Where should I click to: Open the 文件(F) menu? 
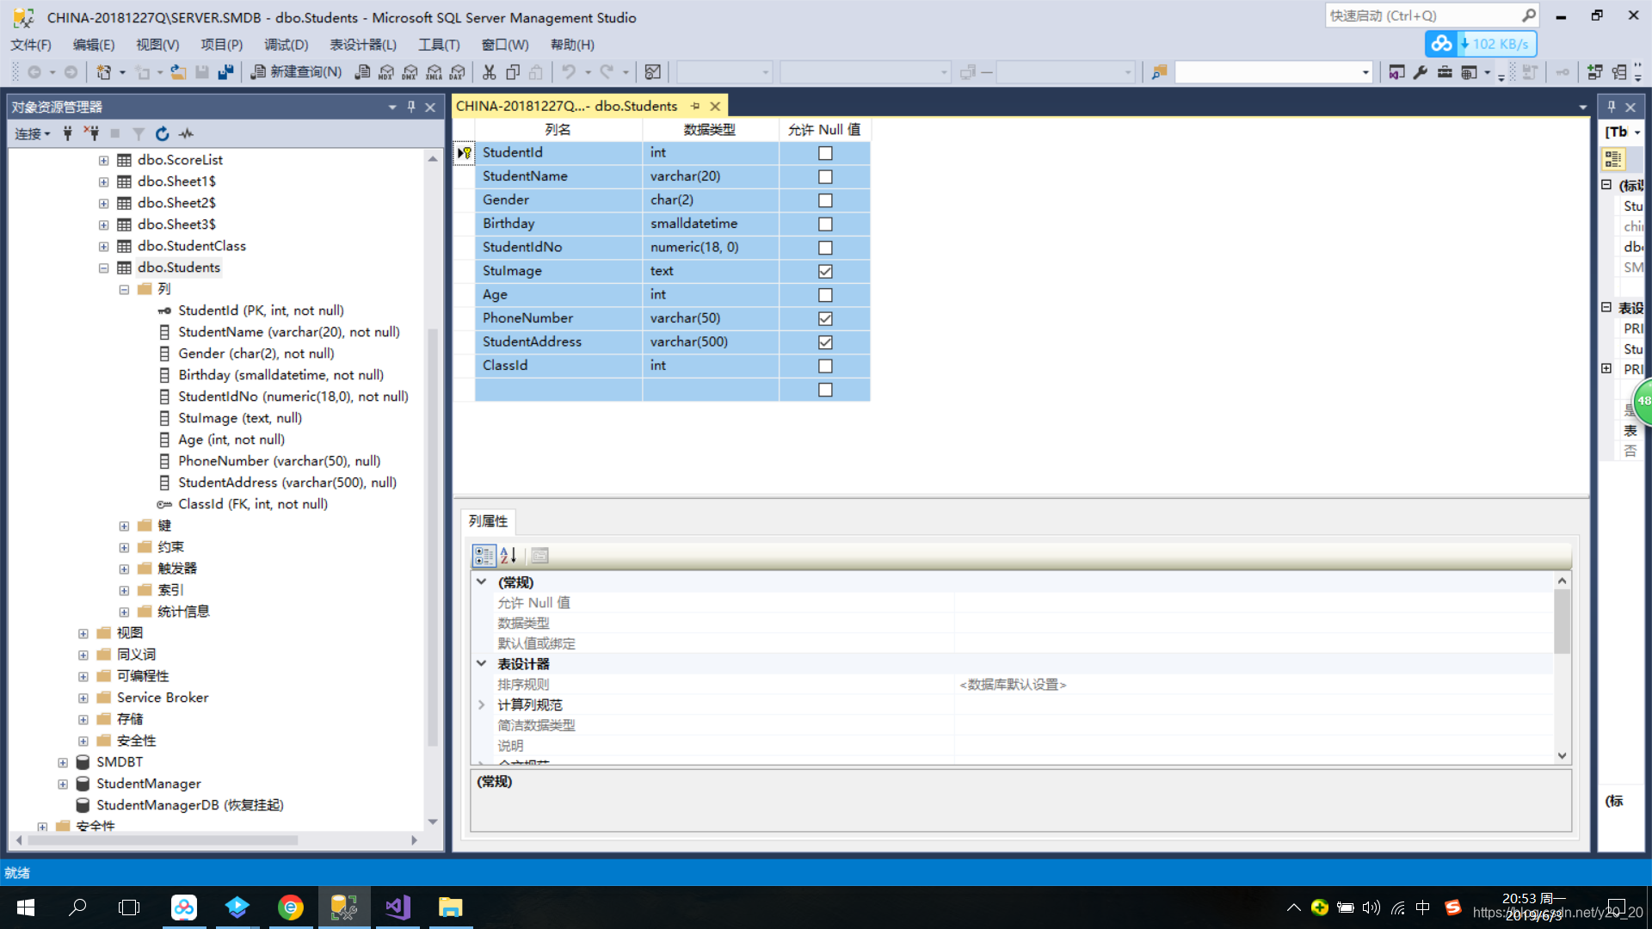tap(31, 45)
